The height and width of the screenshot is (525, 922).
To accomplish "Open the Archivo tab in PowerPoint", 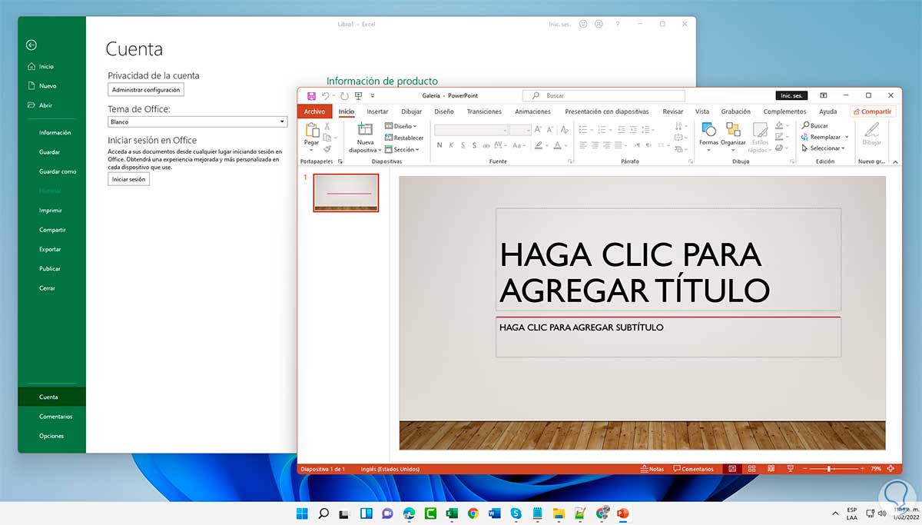I will click(314, 111).
